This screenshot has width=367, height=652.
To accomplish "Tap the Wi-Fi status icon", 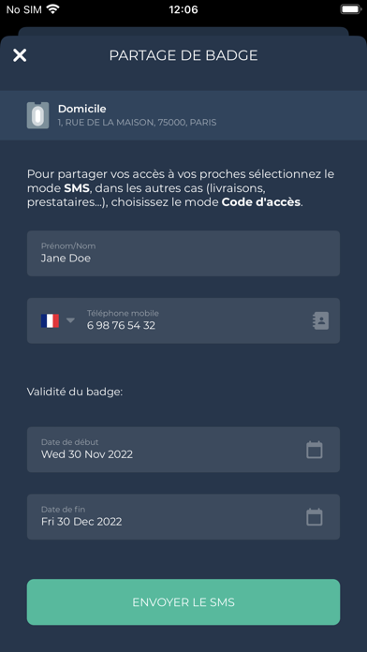I will [52, 9].
